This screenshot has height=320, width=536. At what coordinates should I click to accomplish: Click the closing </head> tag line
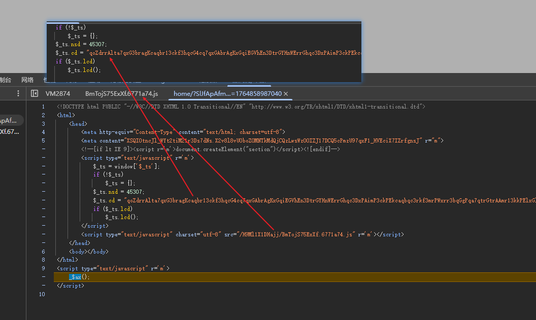click(79, 243)
